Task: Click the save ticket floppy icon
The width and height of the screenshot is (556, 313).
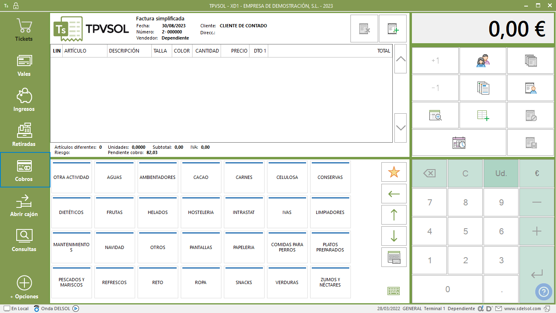Action: (x=531, y=143)
